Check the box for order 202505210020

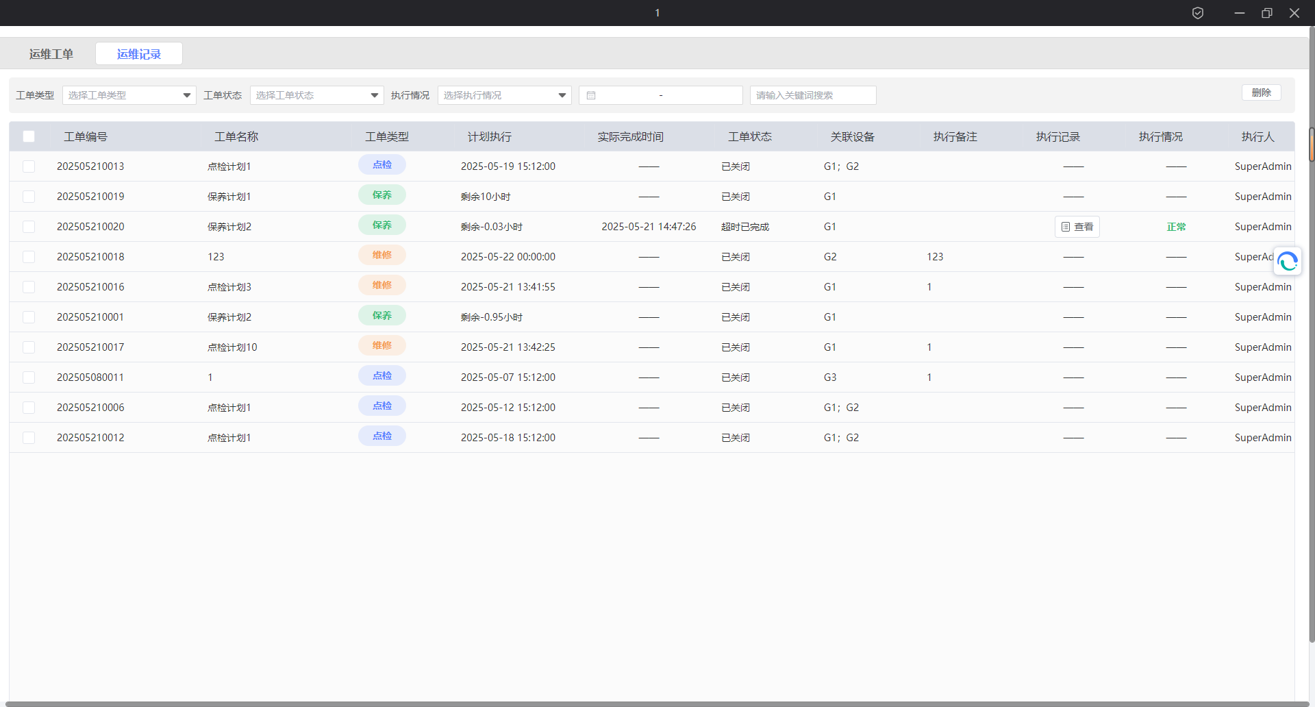29,227
